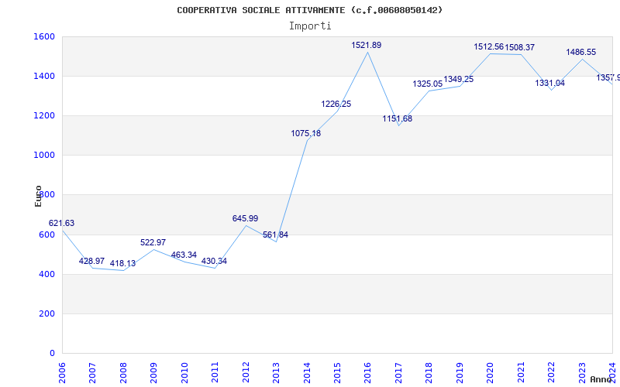Select the 621.63 data label
The width and height of the screenshot is (620, 387).
coord(61,223)
